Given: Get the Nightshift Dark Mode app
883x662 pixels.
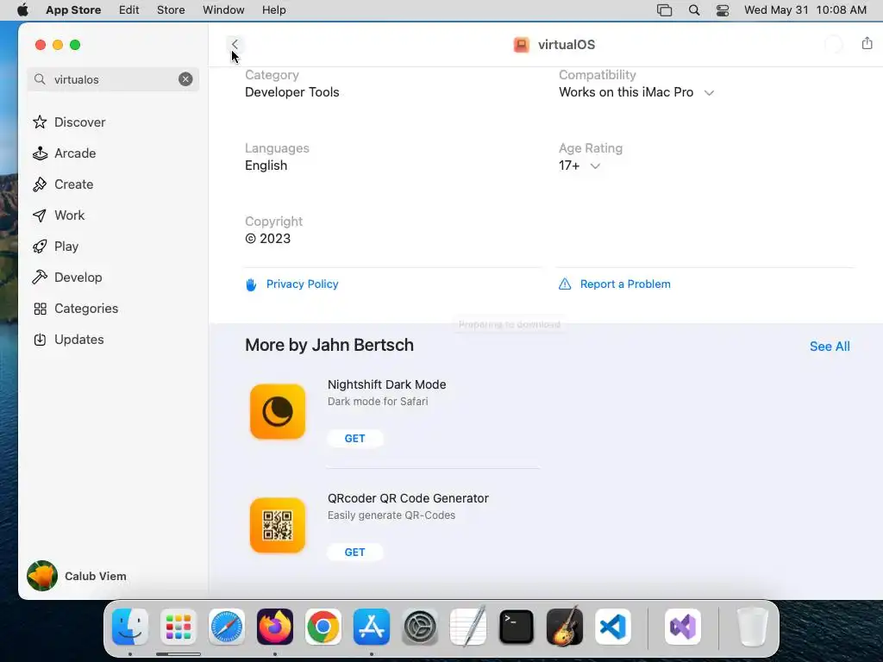Looking at the screenshot, I should click(354, 439).
